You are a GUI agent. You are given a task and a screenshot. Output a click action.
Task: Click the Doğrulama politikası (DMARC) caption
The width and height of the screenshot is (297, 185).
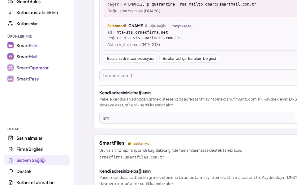click(134, 11)
